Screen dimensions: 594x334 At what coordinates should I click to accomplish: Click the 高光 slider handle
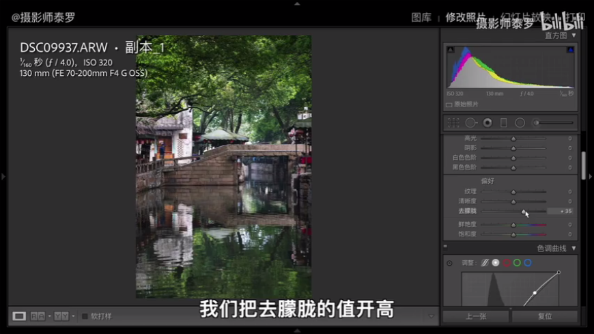coord(513,139)
